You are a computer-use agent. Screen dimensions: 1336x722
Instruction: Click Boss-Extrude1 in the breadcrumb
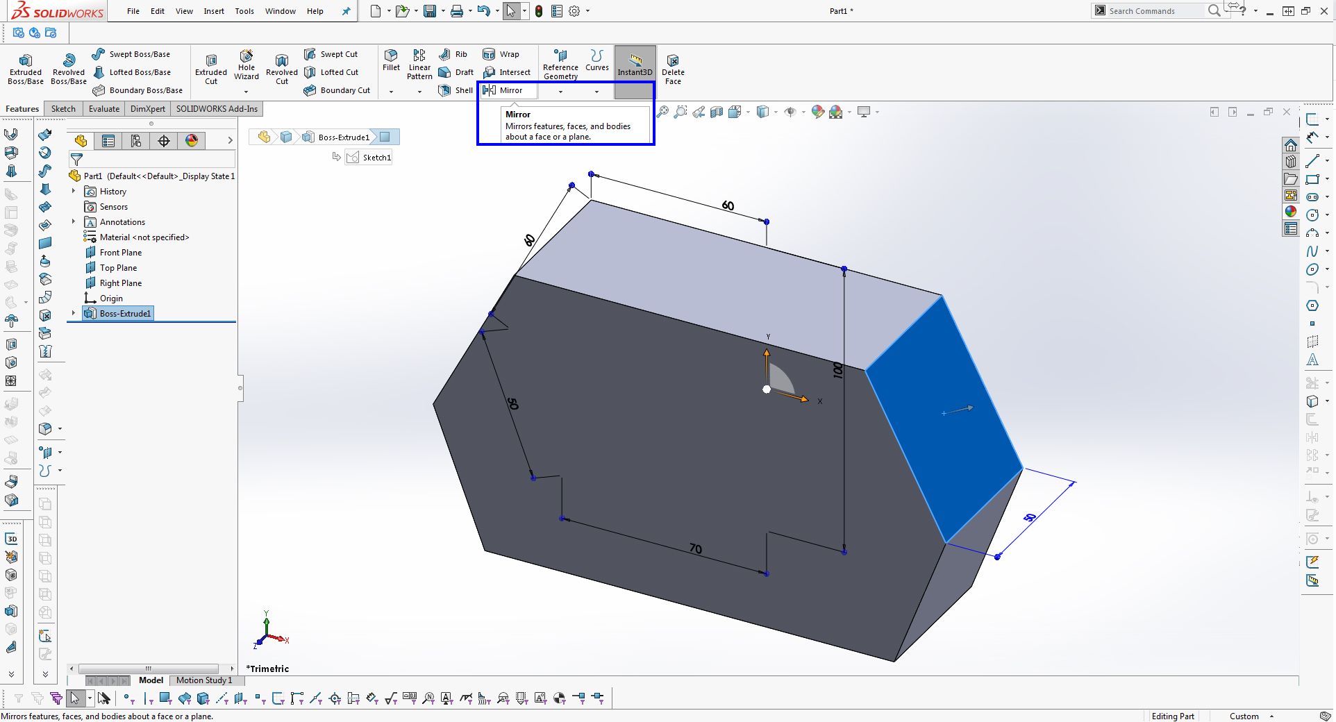coord(336,137)
